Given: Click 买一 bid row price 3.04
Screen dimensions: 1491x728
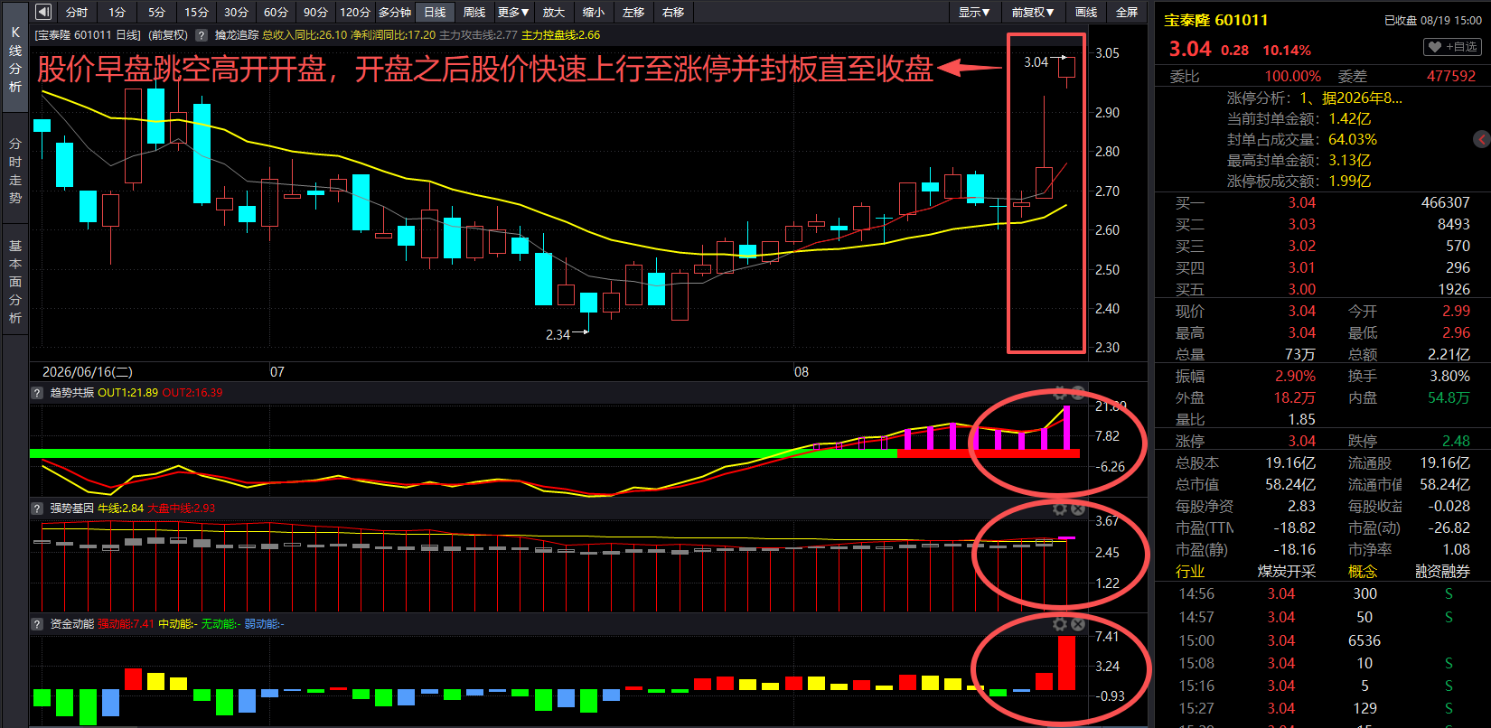Looking at the screenshot, I should (x=1302, y=203).
